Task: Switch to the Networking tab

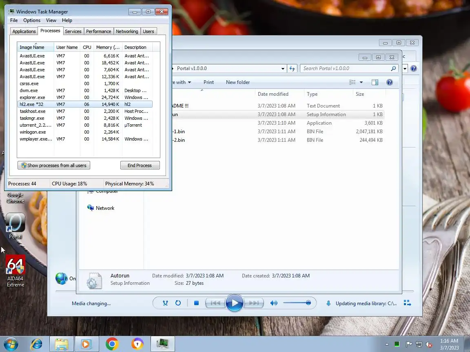Action: click(x=127, y=31)
